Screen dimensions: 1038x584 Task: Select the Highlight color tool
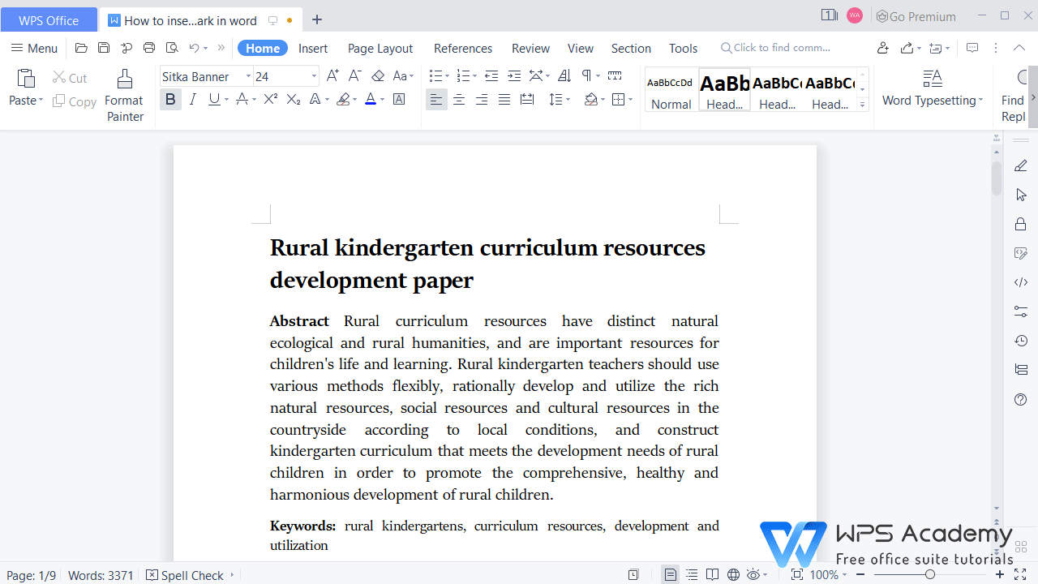tap(343, 99)
